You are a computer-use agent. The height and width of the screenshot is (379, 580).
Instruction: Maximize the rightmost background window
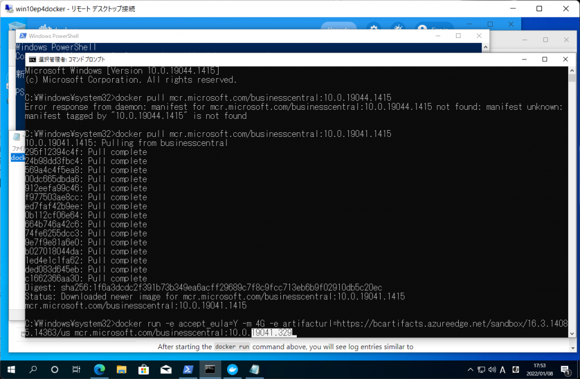[545, 40]
